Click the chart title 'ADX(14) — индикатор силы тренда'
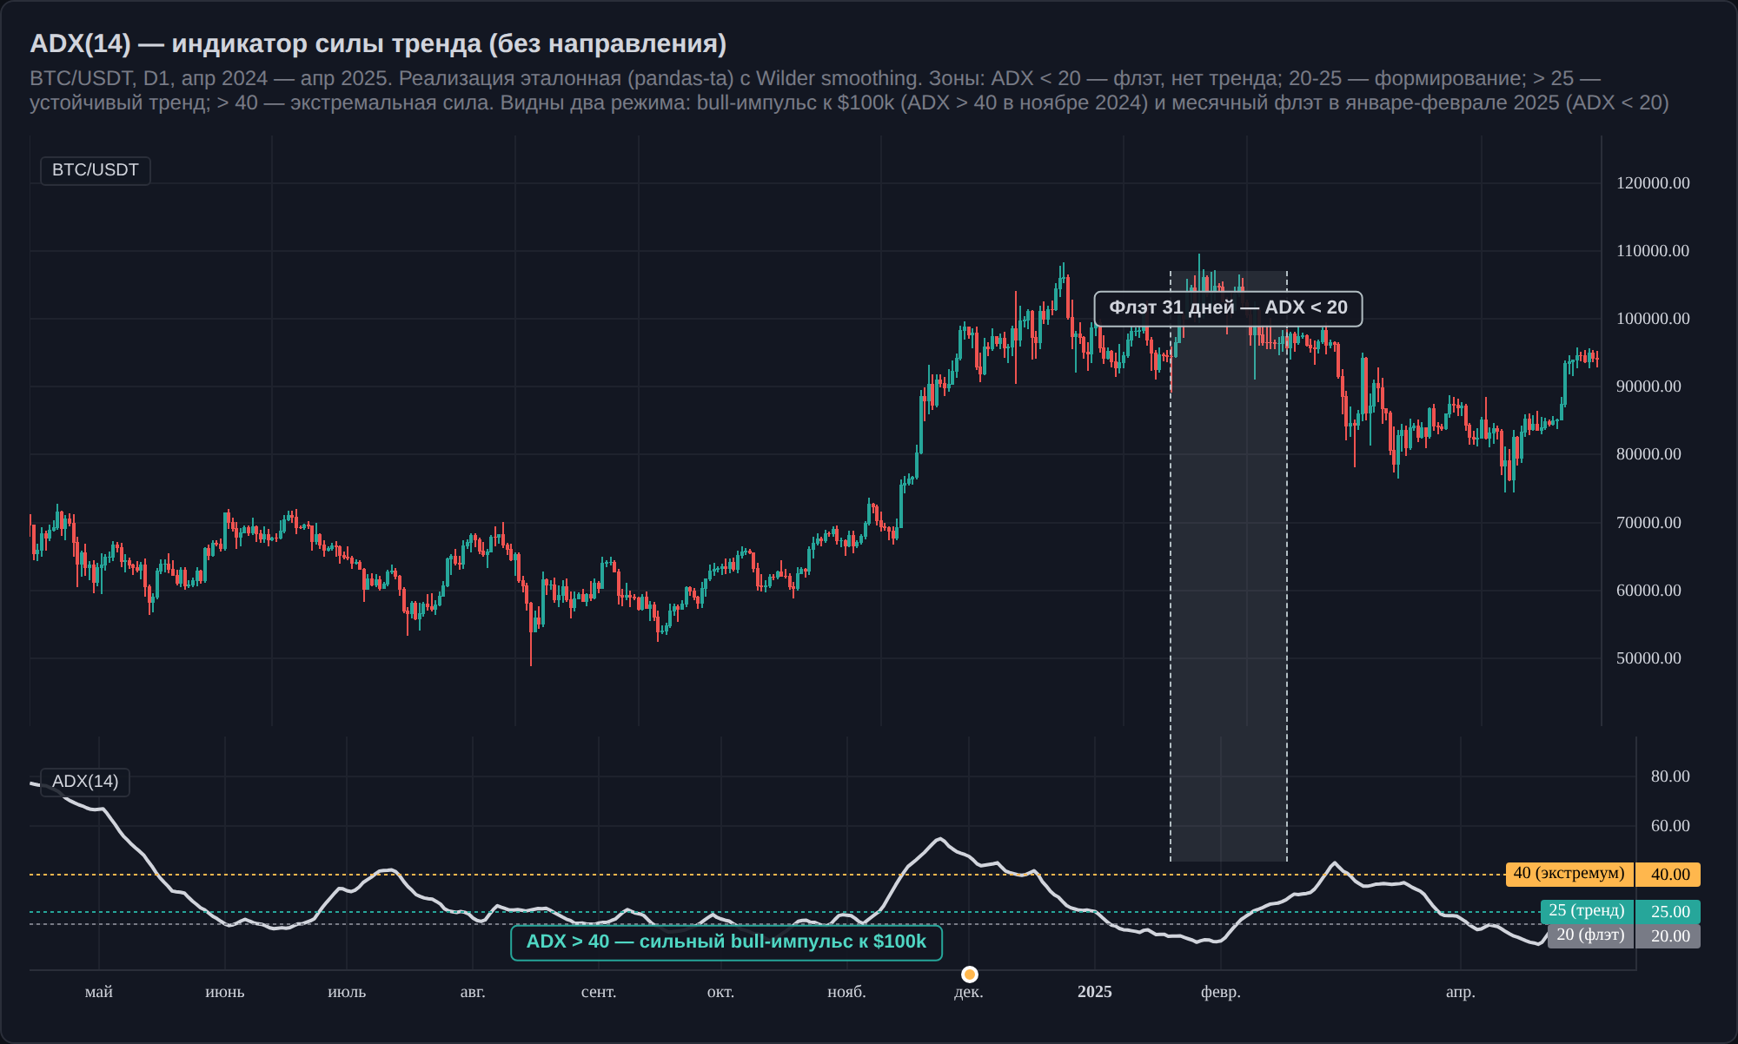This screenshot has width=1738, height=1044. [378, 43]
